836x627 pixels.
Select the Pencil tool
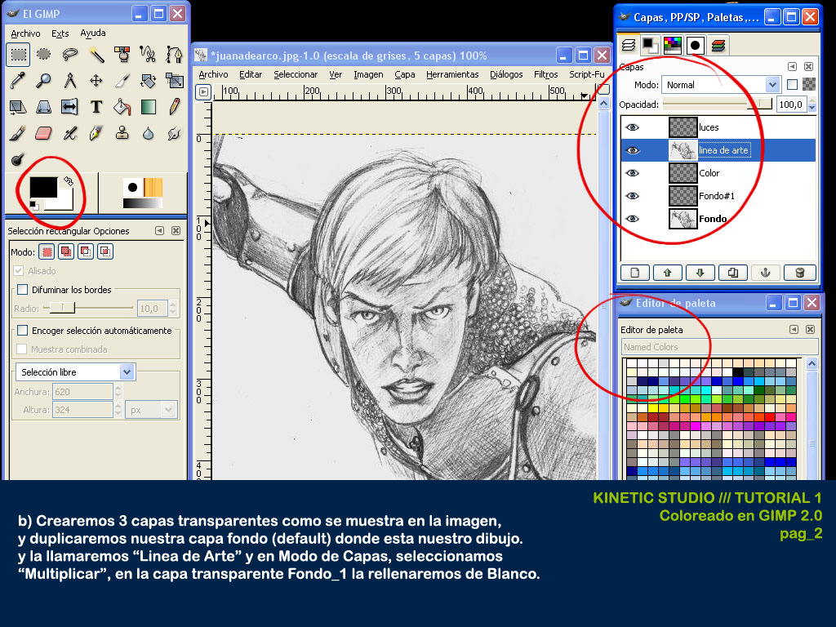174,107
